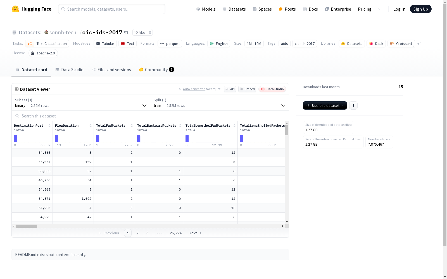The height and width of the screenshot is (279, 447).
Task: Click the Embed button
Action: [x=247, y=89]
